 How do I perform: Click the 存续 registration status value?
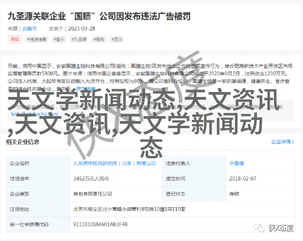tap(234, 194)
